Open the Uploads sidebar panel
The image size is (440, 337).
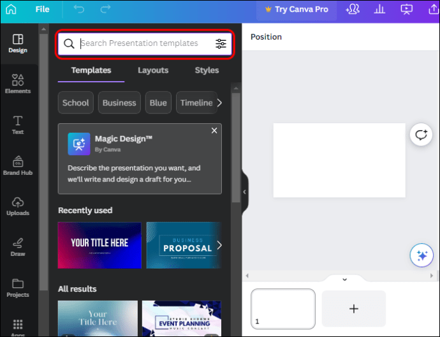pos(18,206)
